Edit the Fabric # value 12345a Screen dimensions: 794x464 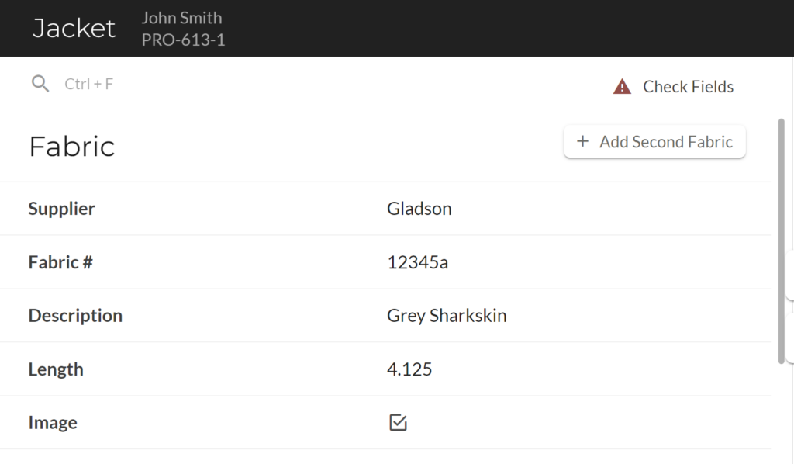418,262
